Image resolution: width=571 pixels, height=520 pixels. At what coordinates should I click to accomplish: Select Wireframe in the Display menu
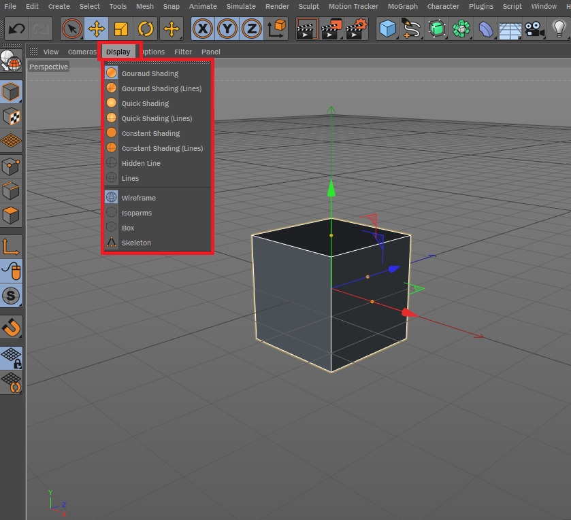click(139, 198)
